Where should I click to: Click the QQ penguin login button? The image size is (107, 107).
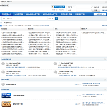click(58, 7)
